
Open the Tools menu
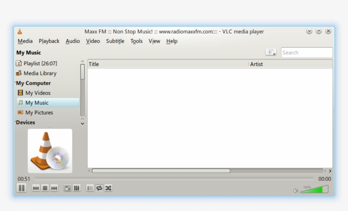click(136, 41)
